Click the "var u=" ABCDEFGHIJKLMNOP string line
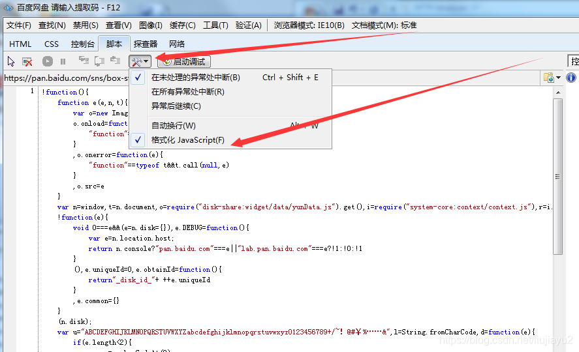 (x=296, y=332)
